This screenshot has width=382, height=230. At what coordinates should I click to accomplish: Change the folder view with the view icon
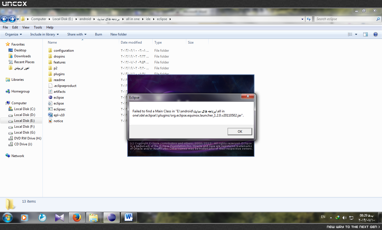click(x=350, y=34)
